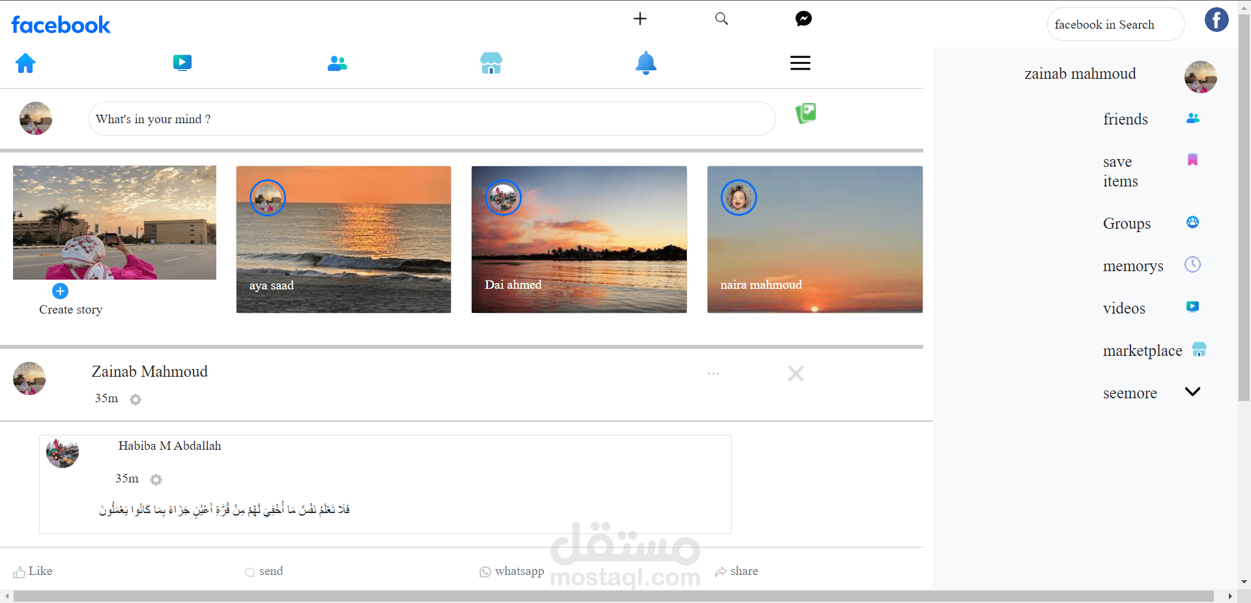Open the hamburger menu icon

pos(800,63)
